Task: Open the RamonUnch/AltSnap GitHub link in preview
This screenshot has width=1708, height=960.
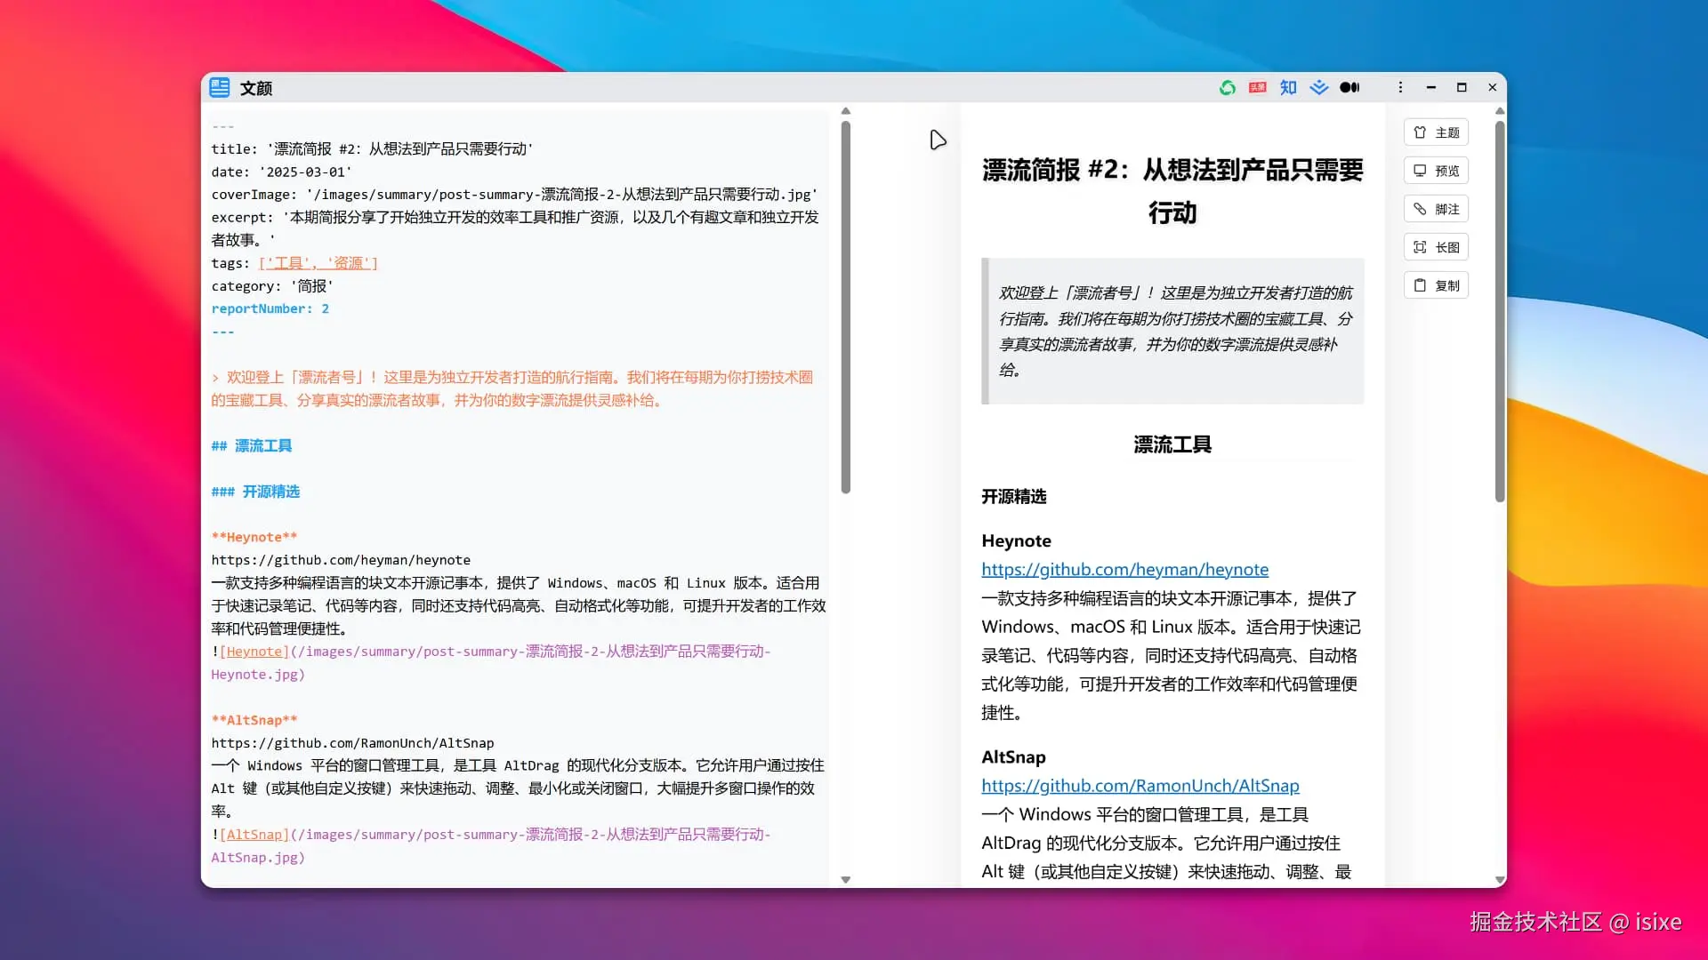Action: [x=1140, y=786]
